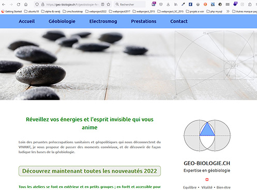Click the small red square under logo
The image size is (257, 190).
(x=207, y=180)
